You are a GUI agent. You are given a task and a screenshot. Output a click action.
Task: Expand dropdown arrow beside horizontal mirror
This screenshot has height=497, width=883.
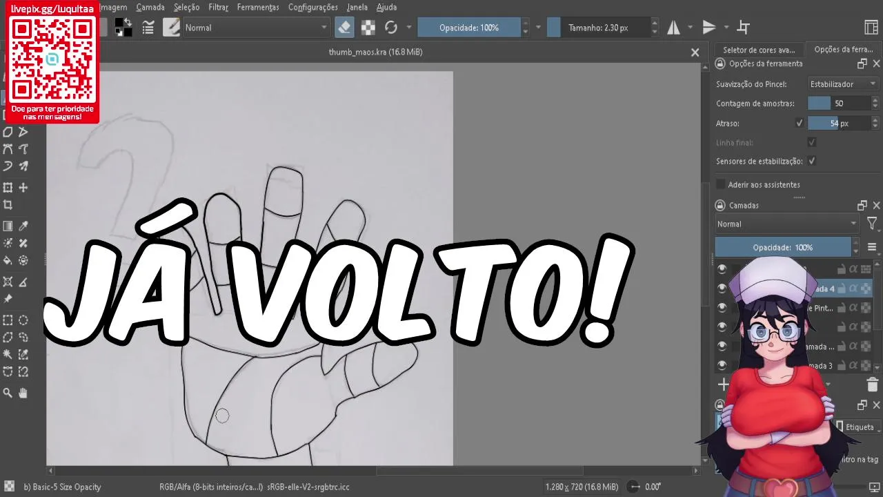click(x=690, y=28)
